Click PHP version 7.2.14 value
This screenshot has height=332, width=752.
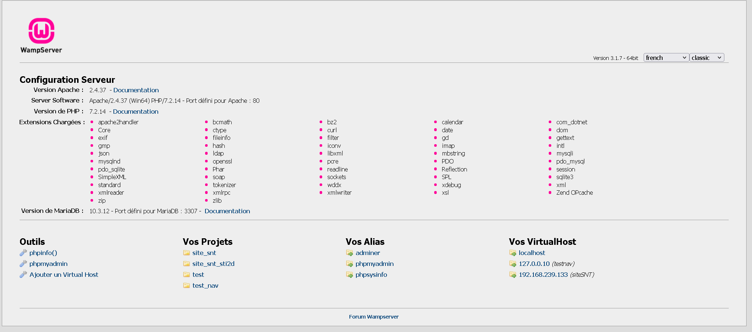97,112
